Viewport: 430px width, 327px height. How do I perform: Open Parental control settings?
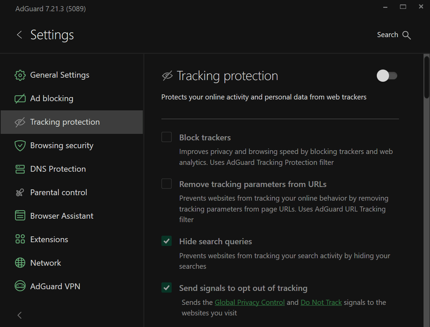tap(72, 193)
